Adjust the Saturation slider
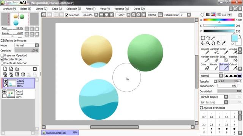This screenshot has height=136, width=243. pyautogui.click(x=219, y=26)
